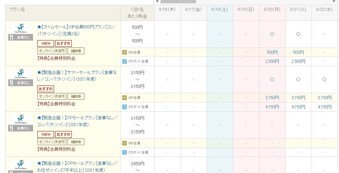This screenshot has width=339, height=173.
Task: Click the おすすめ badge on サマーセールプラン
Action: (45, 89)
